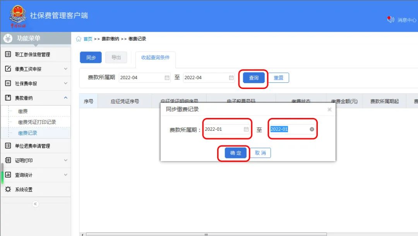Select 缴费凭证打印记录 in sidebar
Screen dimensions: 418x236
point(37,122)
